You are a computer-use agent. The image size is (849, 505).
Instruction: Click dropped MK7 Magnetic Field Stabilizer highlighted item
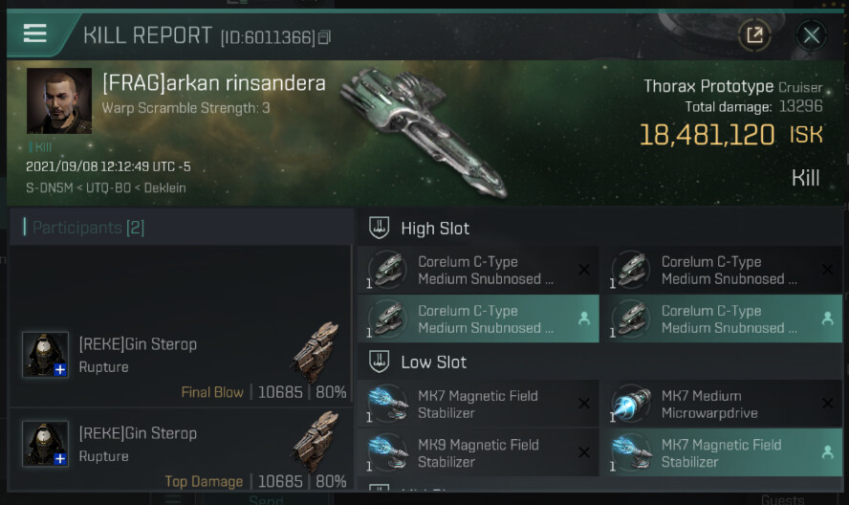[722, 453]
